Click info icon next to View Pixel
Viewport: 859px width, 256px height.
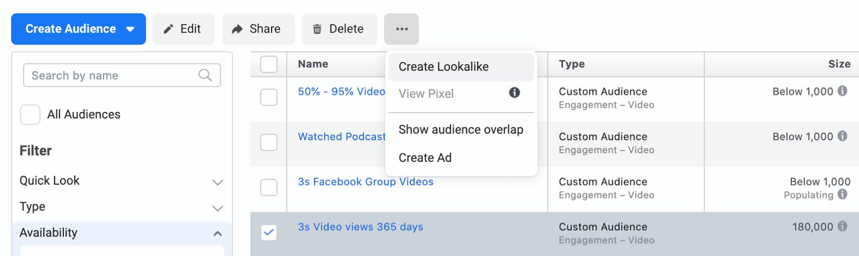pyautogui.click(x=514, y=93)
